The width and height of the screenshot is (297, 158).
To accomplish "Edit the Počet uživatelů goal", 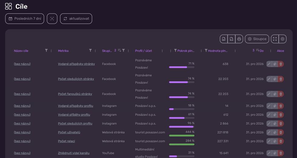I will tap(269, 132).
